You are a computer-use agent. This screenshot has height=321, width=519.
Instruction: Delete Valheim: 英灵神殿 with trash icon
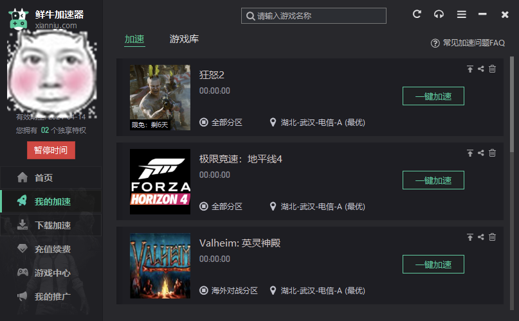[x=492, y=237]
